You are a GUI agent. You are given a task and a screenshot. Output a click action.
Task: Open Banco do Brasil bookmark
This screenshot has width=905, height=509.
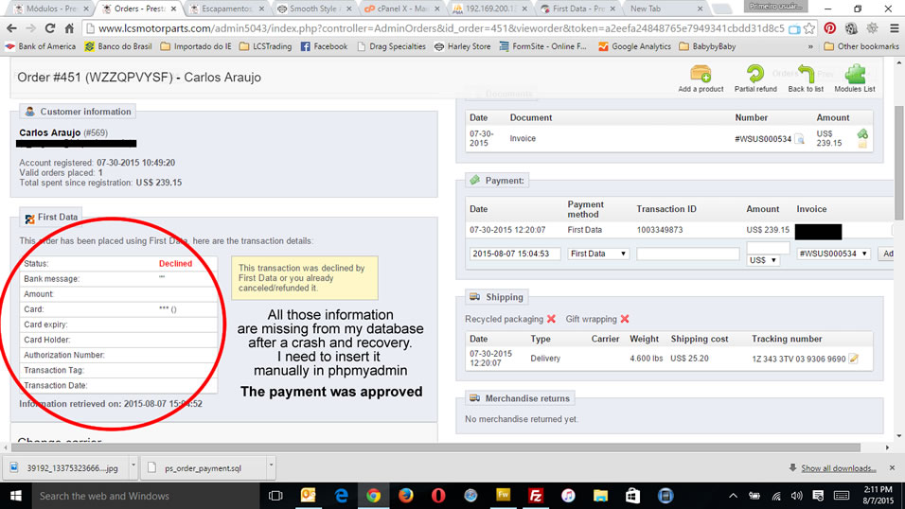(x=118, y=46)
